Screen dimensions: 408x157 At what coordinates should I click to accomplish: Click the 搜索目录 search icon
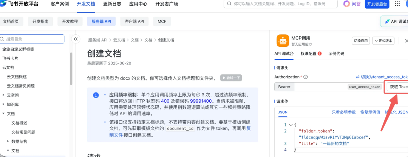point(2,39)
